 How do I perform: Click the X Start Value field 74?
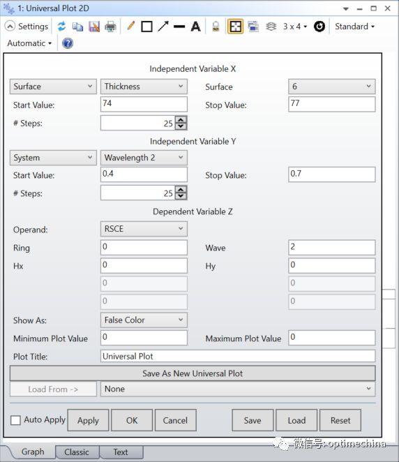pos(144,104)
